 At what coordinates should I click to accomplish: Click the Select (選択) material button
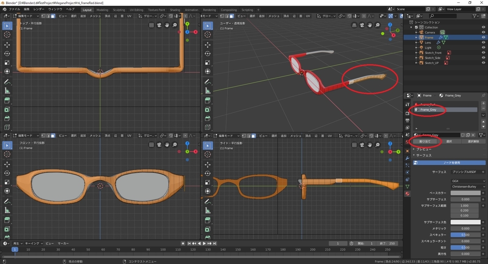(x=449, y=141)
